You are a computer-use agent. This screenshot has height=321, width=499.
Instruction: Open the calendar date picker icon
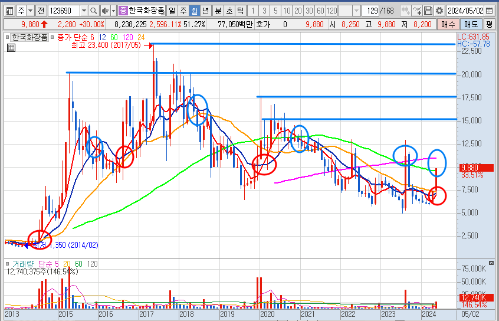(490, 11)
